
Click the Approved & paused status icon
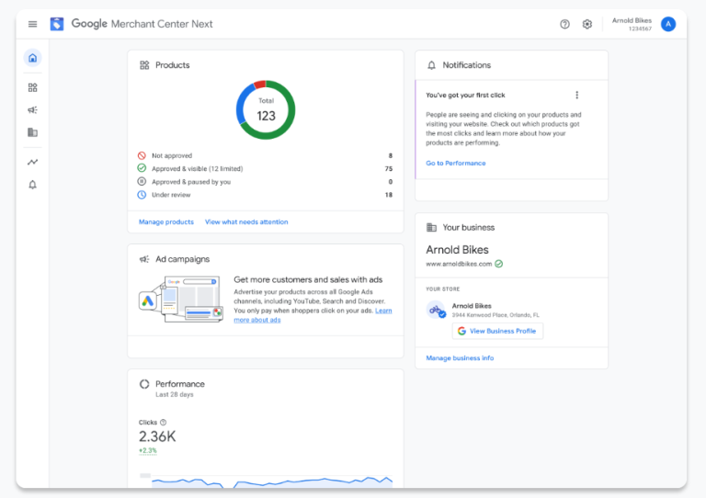pos(142,181)
